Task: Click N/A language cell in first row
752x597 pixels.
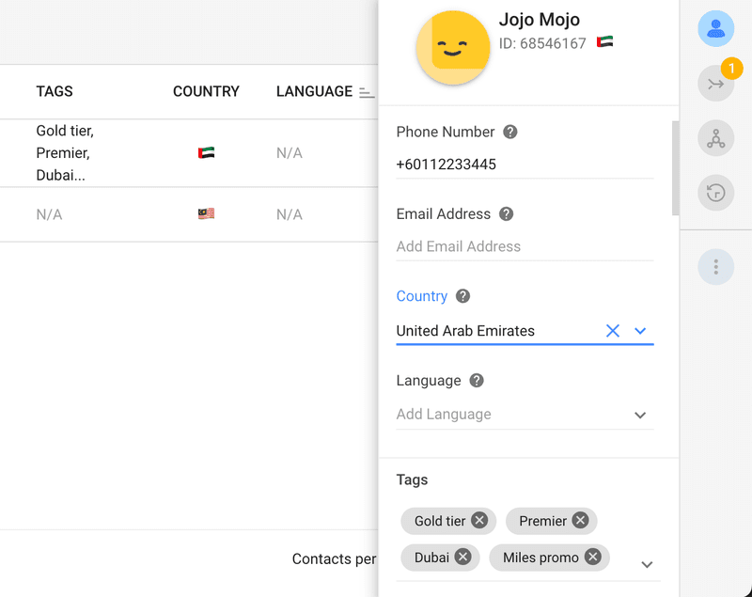Action: point(290,153)
